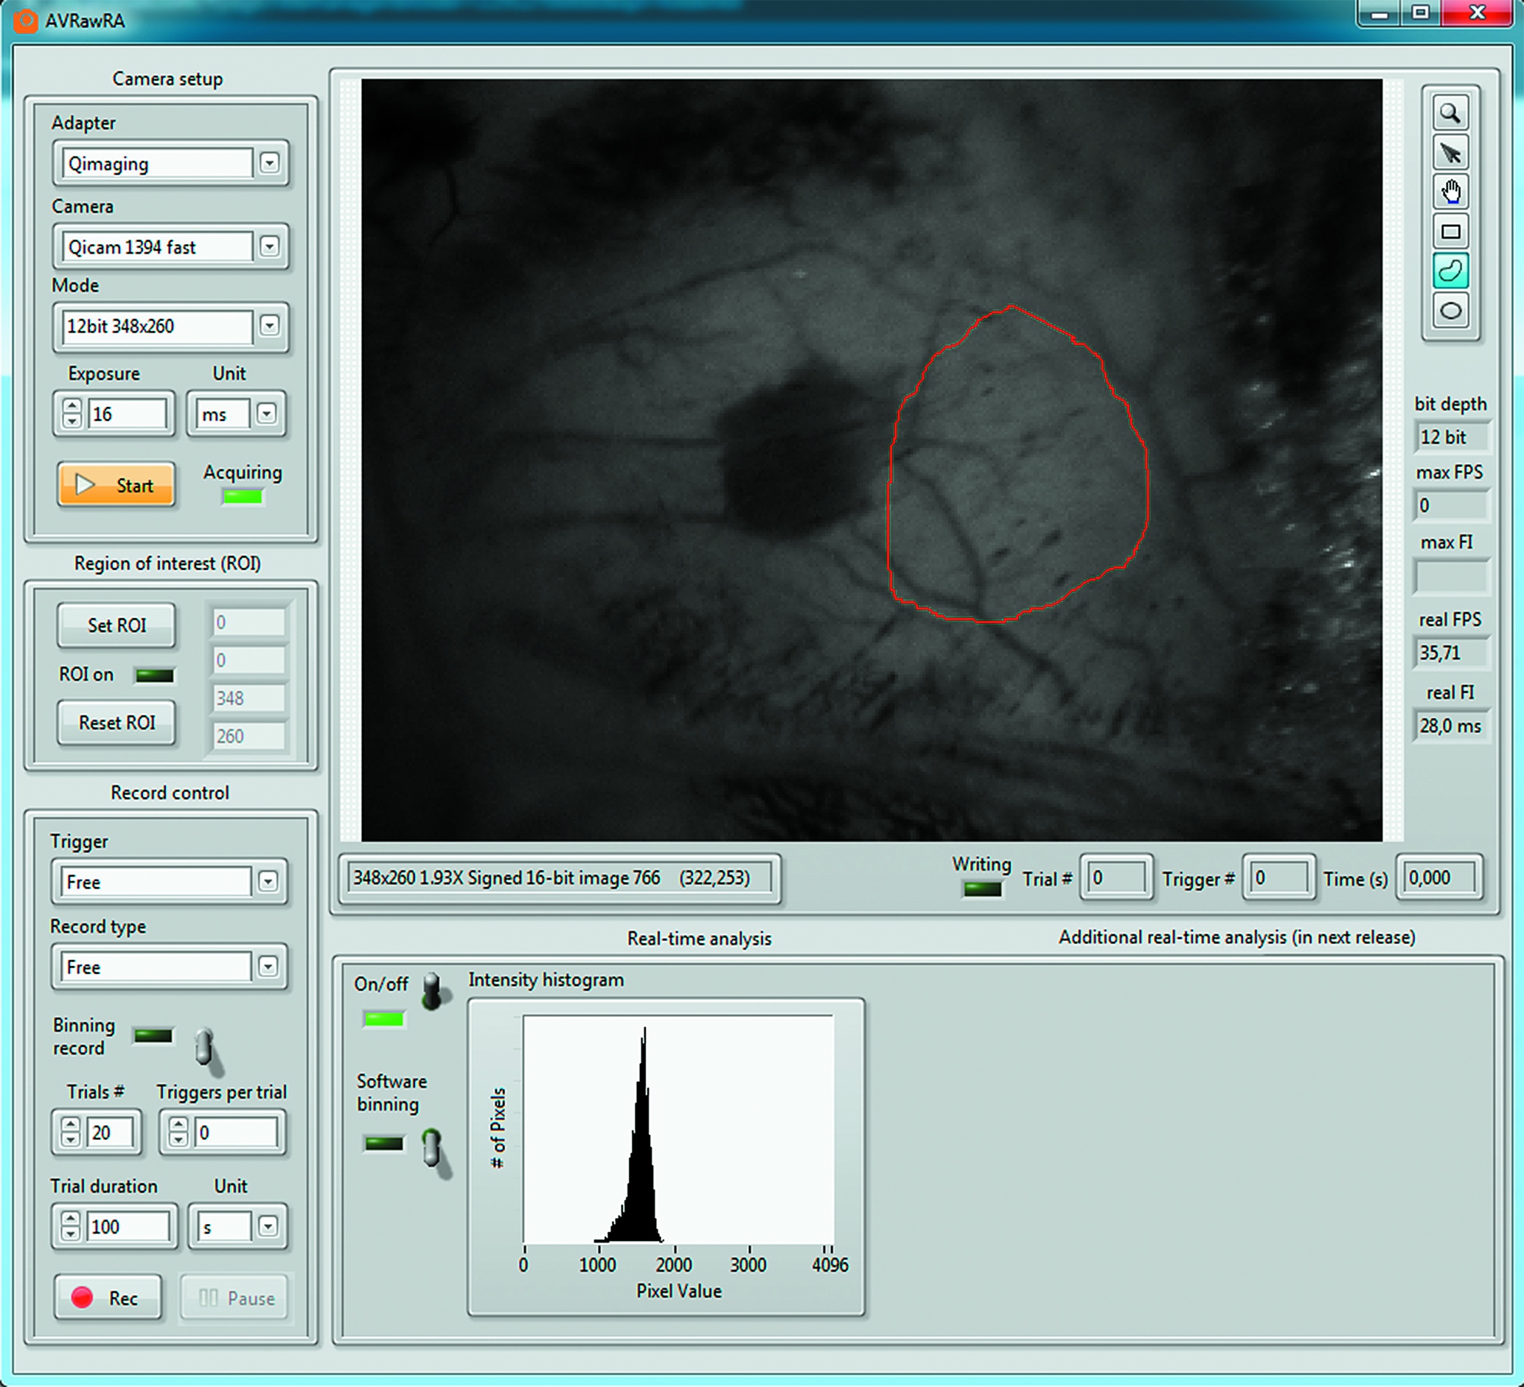Increment the Exposure value stepper
Viewport: 1524px width, 1387px height.
tap(72, 406)
